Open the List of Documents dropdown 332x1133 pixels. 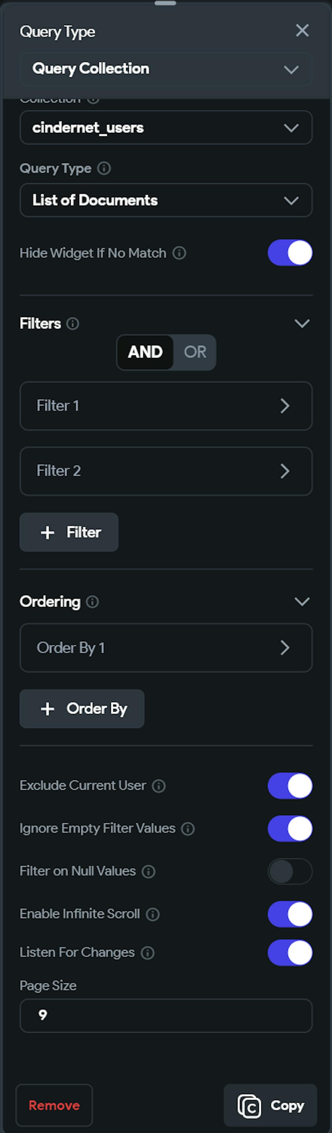pyautogui.click(x=166, y=201)
